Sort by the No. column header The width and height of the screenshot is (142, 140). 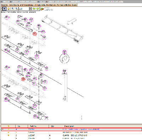click(x=22, y=126)
